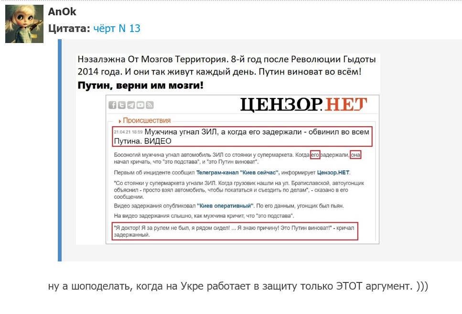Click the red-boxed word "его"
Screen dimensions: 462x314
(315, 155)
